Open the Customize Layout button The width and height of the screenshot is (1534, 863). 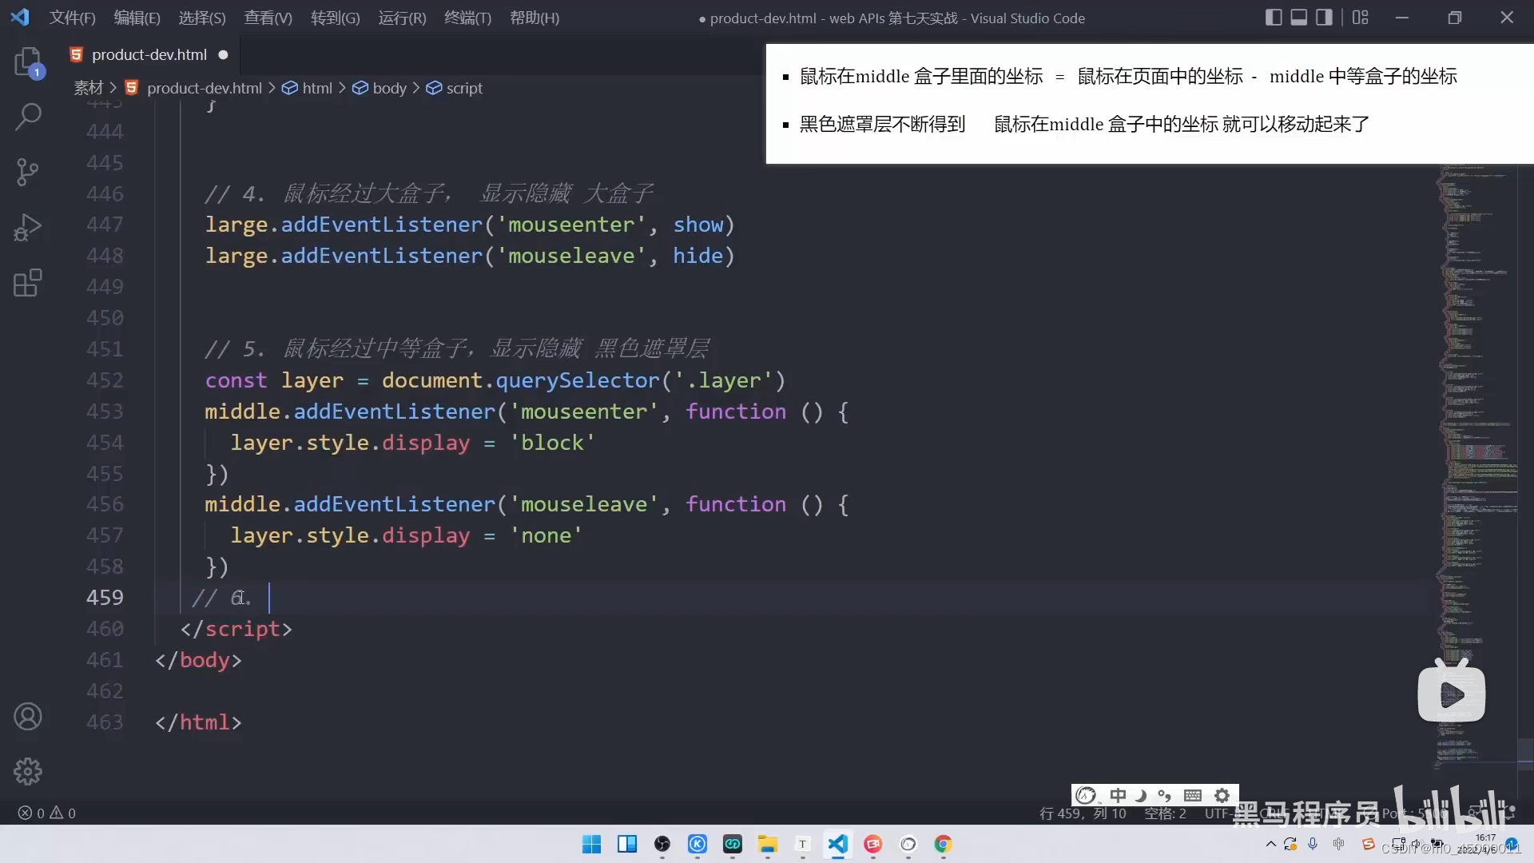point(1360,18)
